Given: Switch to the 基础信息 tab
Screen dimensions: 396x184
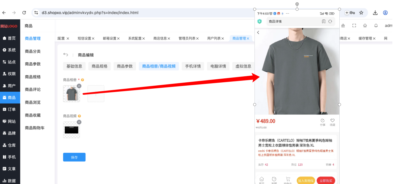Looking at the screenshot, I should tap(74, 66).
